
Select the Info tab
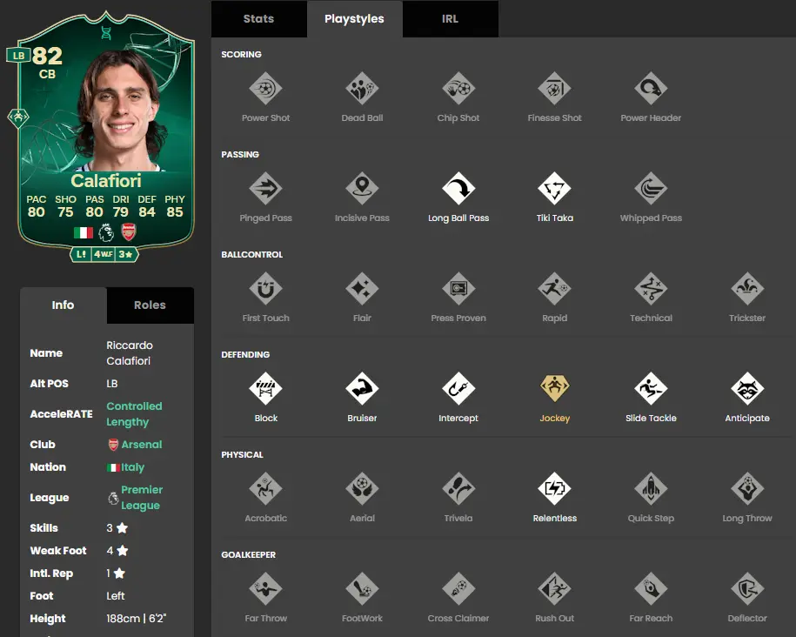pyautogui.click(x=63, y=305)
